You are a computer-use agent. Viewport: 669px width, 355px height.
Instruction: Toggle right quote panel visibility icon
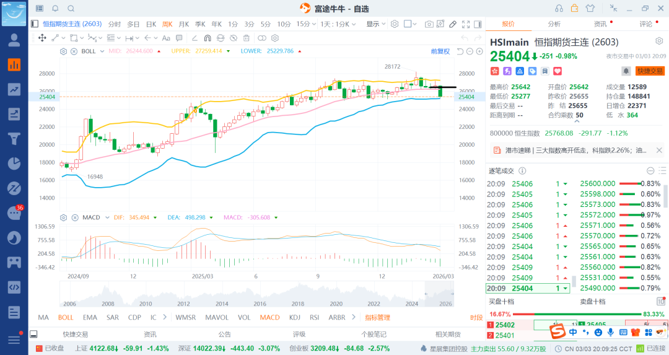478,24
